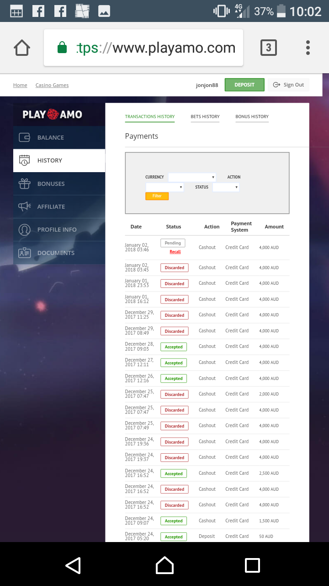Click the orange Filter button
Viewport: 329px width, 586px height.
coord(157,196)
